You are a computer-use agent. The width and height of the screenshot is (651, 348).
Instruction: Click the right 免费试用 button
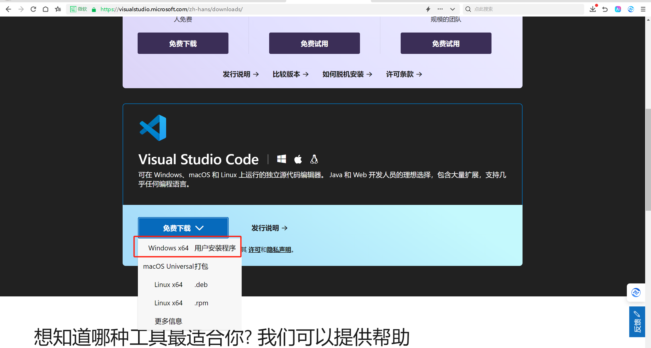click(446, 43)
